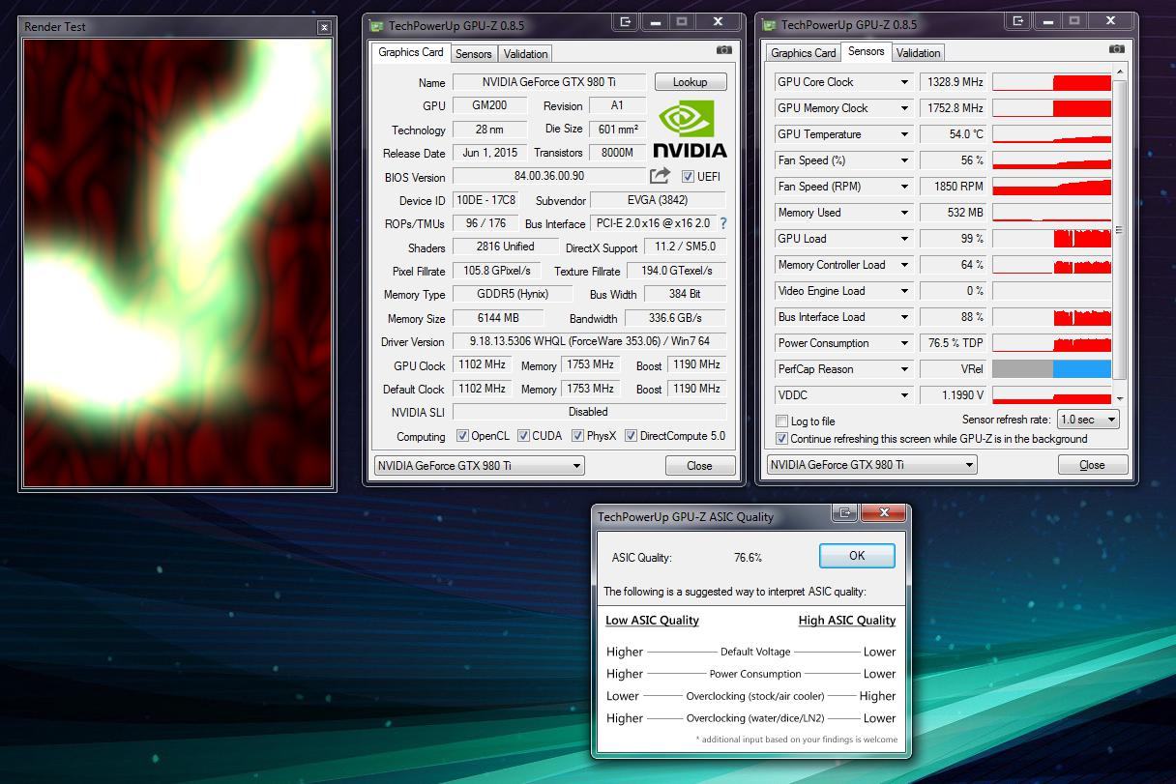Viewport: 1176px width, 784px height.
Task: Click the title bar extra button in ASIC Quality dialog
Action: tap(844, 513)
